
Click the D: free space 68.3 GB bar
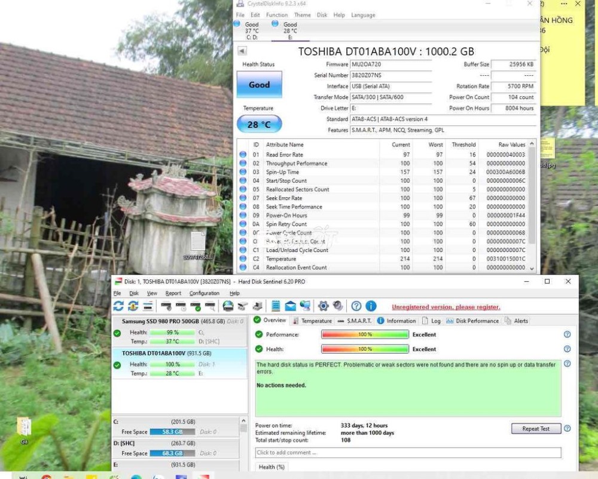pyautogui.click(x=172, y=453)
